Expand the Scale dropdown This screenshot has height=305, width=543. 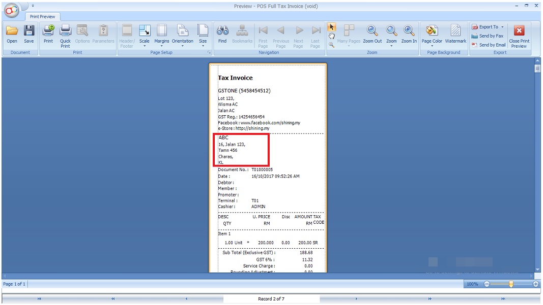coord(145,46)
